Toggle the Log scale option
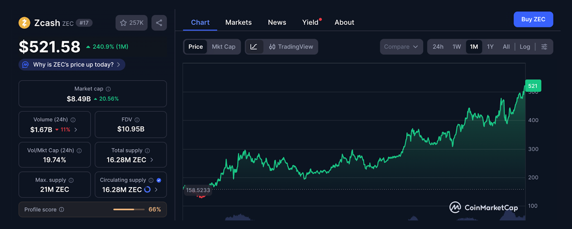Image resolution: width=572 pixels, height=229 pixels. pyautogui.click(x=525, y=47)
